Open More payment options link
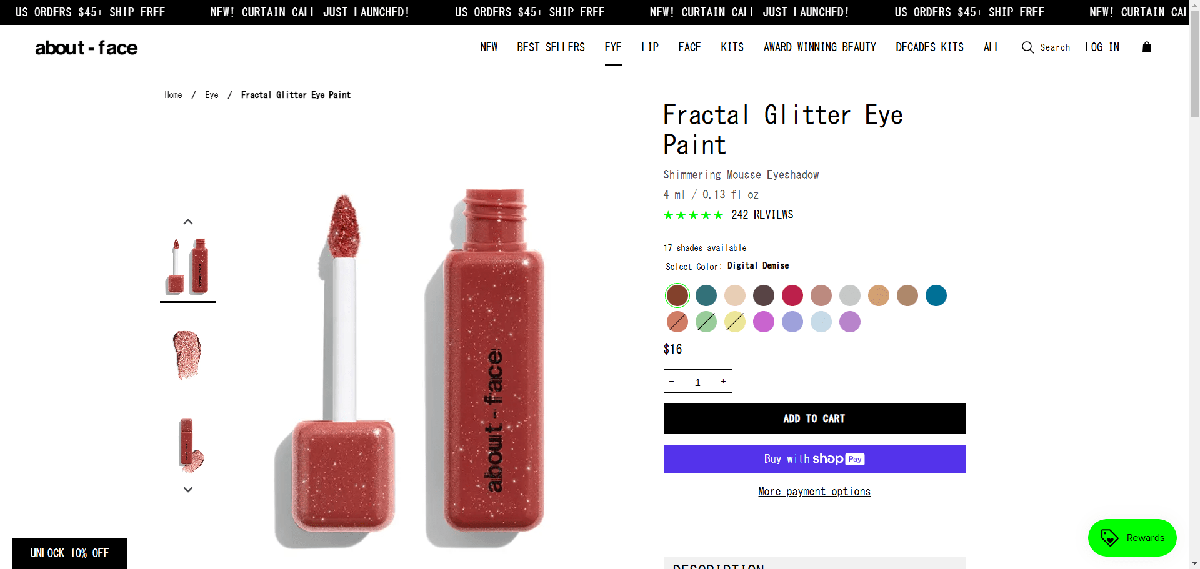The width and height of the screenshot is (1200, 569). click(x=814, y=492)
